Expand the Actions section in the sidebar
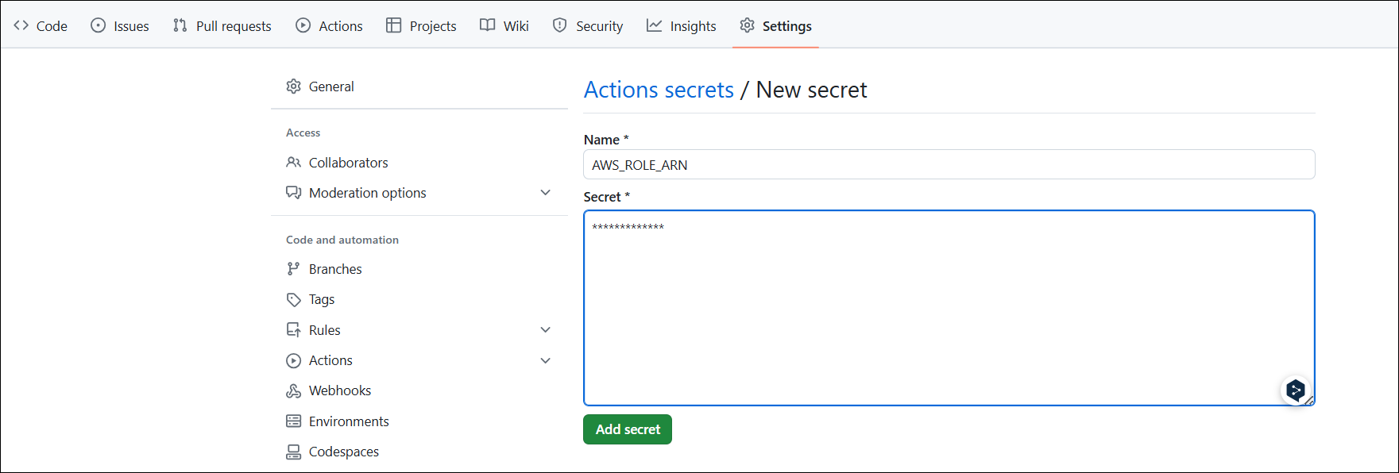The height and width of the screenshot is (473, 1399). (545, 360)
